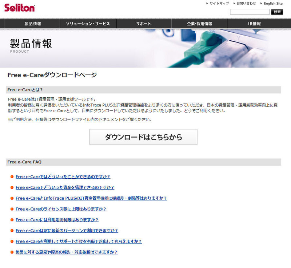Click the search input field
Screen dimensions: 291x268
click(250, 12)
